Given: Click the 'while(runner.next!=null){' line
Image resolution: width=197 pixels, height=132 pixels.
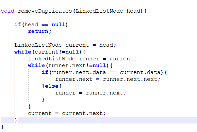Looking at the screenshot, I should tap(70, 65).
